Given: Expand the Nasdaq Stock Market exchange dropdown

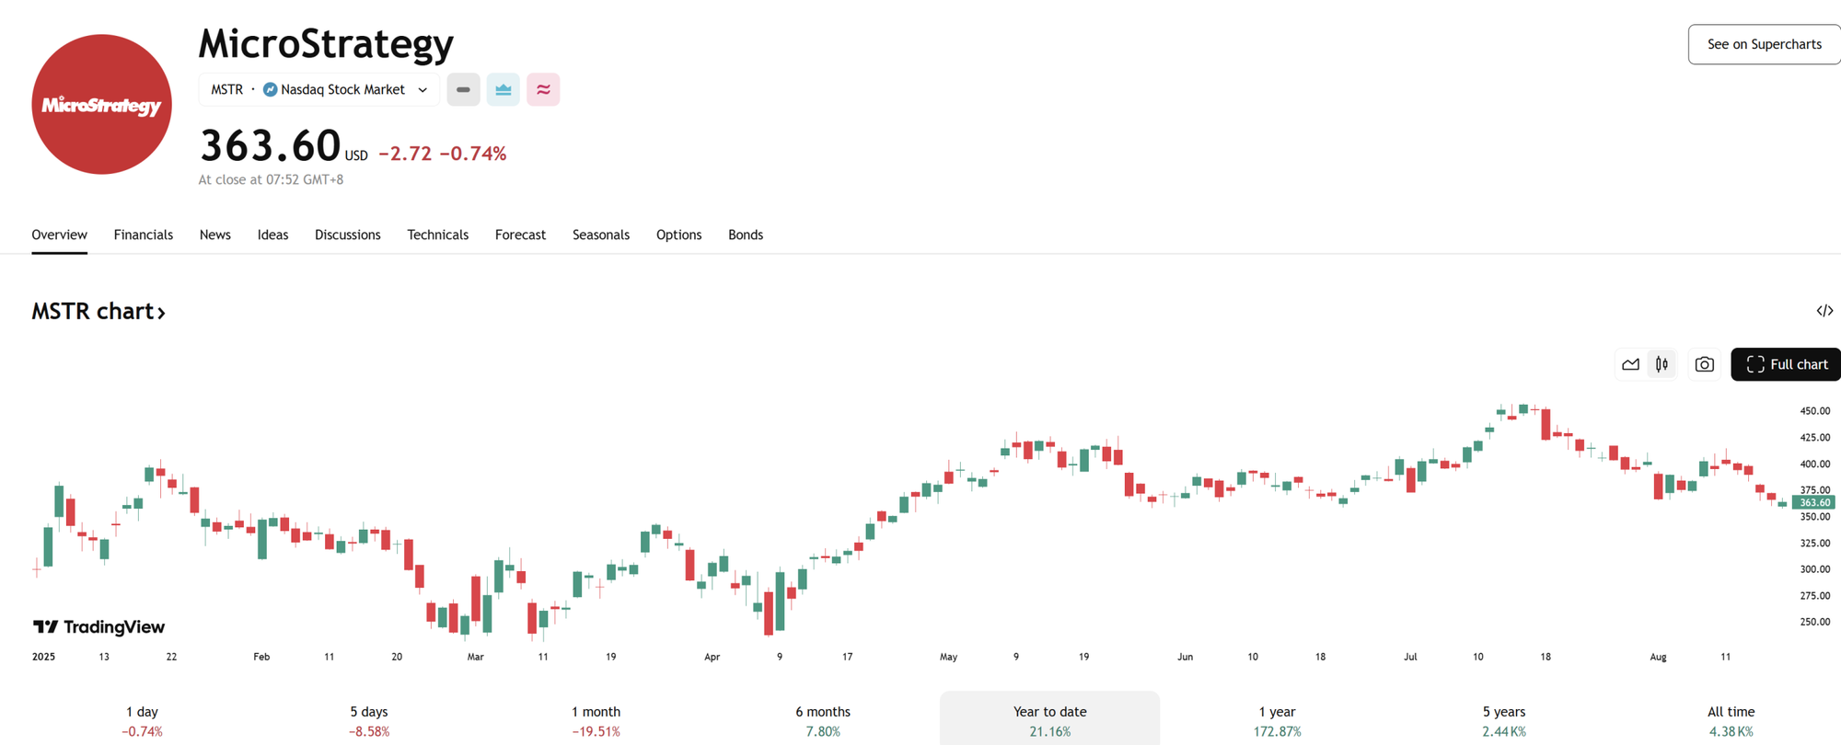Looking at the screenshot, I should [423, 90].
